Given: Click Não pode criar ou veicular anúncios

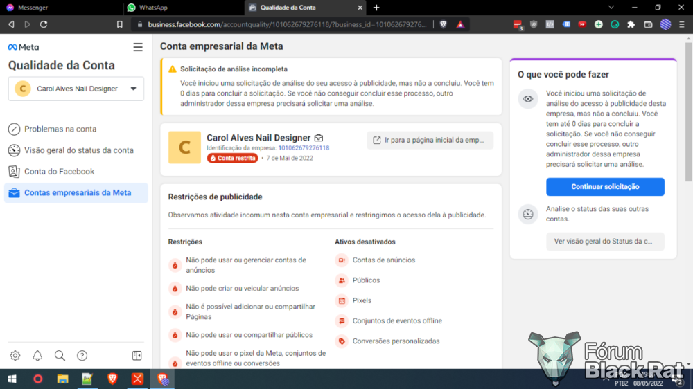Looking at the screenshot, I should [x=242, y=289].
